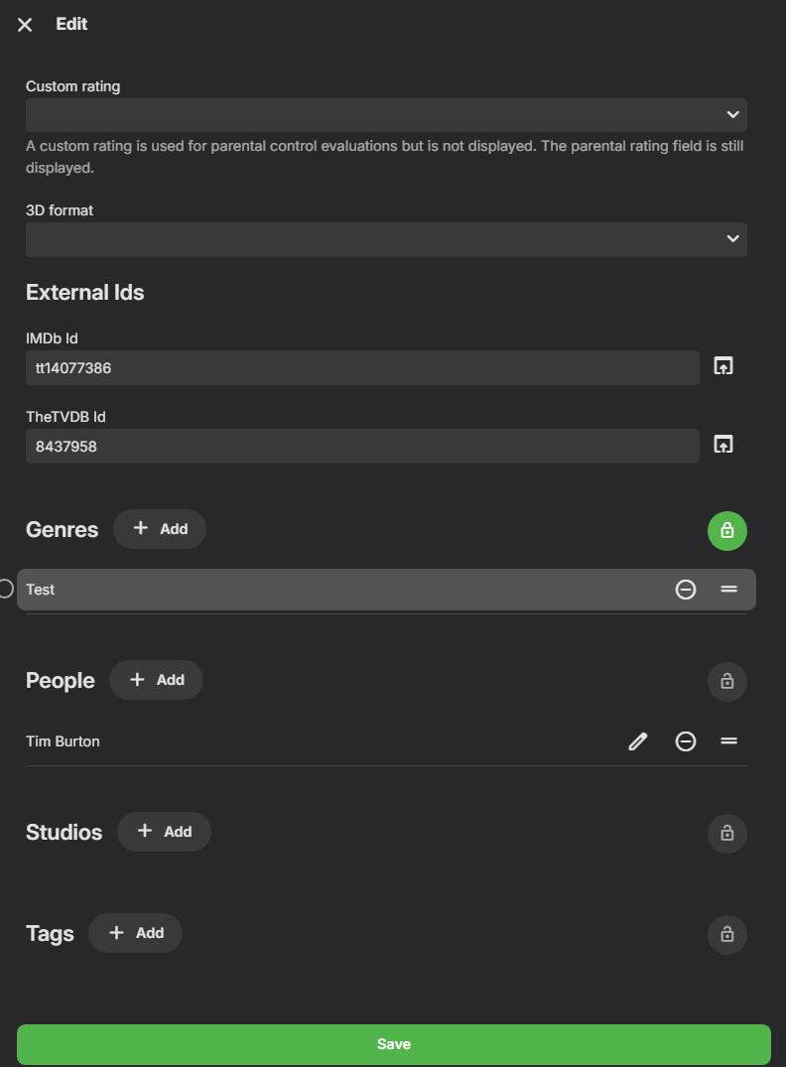Image resolution: width=786 pixels, height=1067 pixels.
Task: Remove the Test genre with the minus icon
Action: (686, 589)
